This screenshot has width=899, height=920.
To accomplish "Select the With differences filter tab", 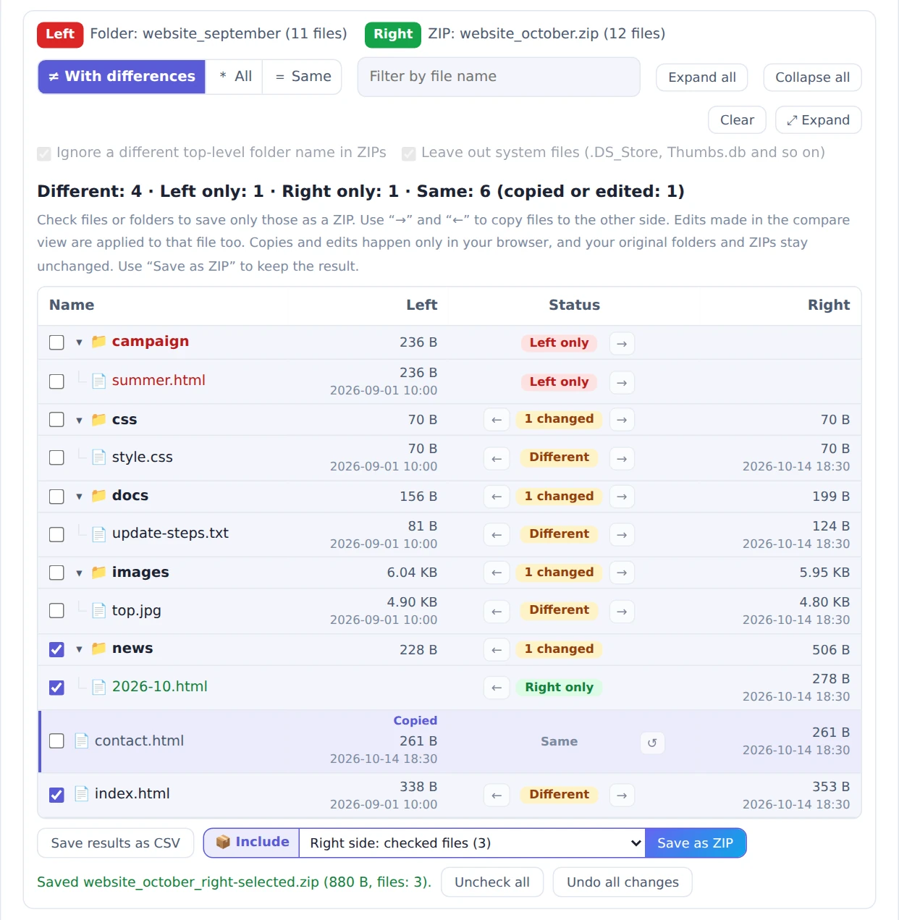I will pos(122,77).
